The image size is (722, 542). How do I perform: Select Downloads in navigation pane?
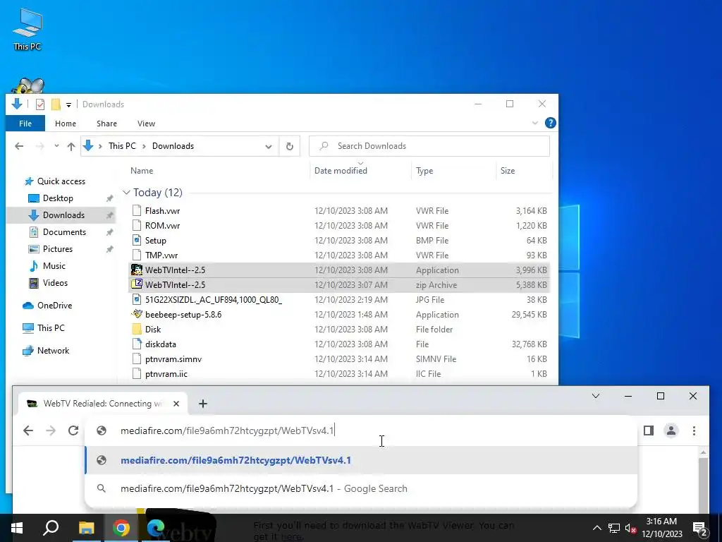coord(63,215)
